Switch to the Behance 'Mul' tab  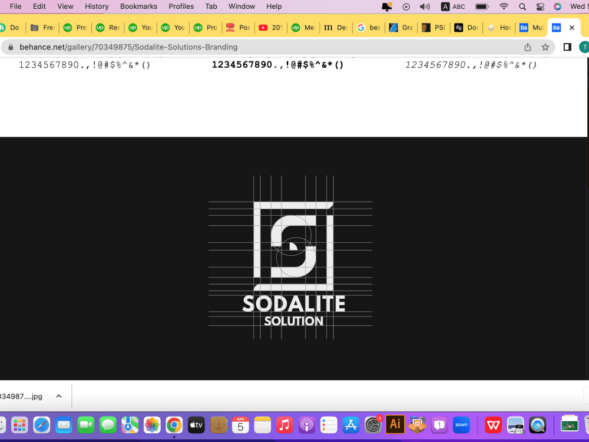[531, 28]
